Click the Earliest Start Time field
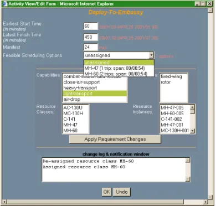Image resolution: width=216 pixels, height=206 pixels. click(x=91, y=26)
